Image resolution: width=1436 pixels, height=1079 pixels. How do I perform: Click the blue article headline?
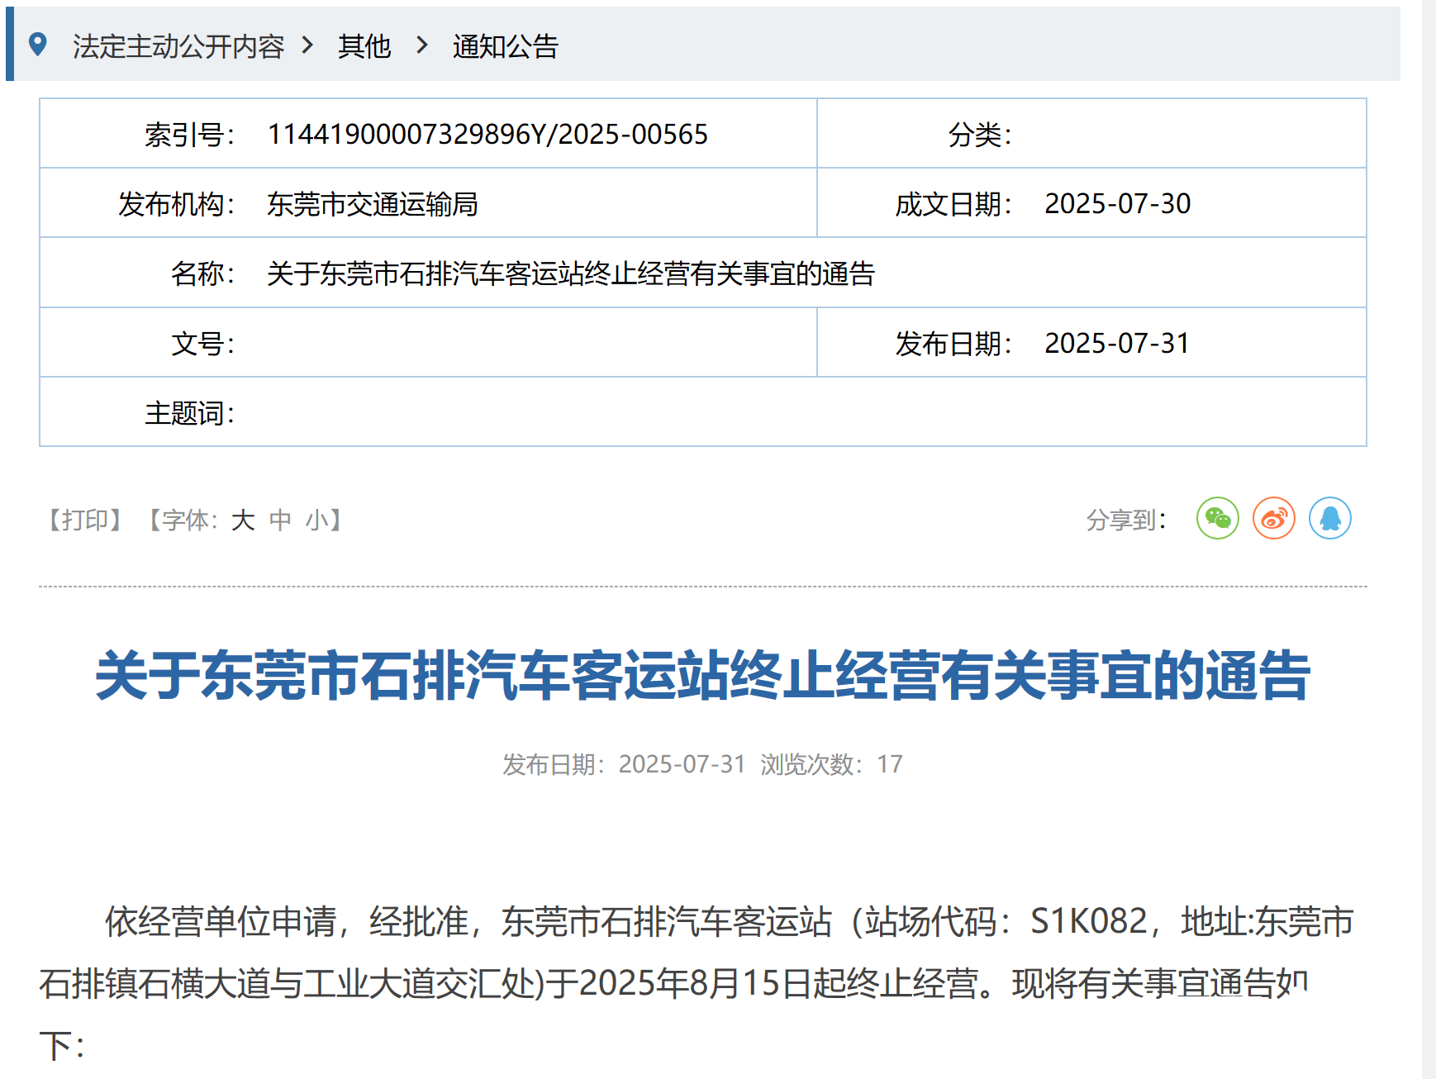[703, 676]
